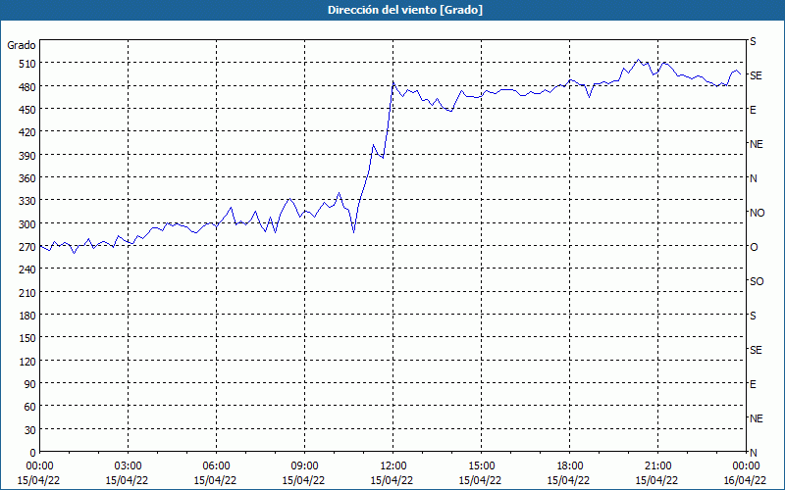Select the 0 degree axis label
Screen dimensions: 785x490
pyautogui.click(x=33, y=453)
